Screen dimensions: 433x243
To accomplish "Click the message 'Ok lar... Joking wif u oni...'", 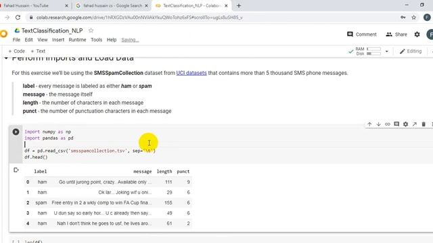I will (x=124, y=192).
